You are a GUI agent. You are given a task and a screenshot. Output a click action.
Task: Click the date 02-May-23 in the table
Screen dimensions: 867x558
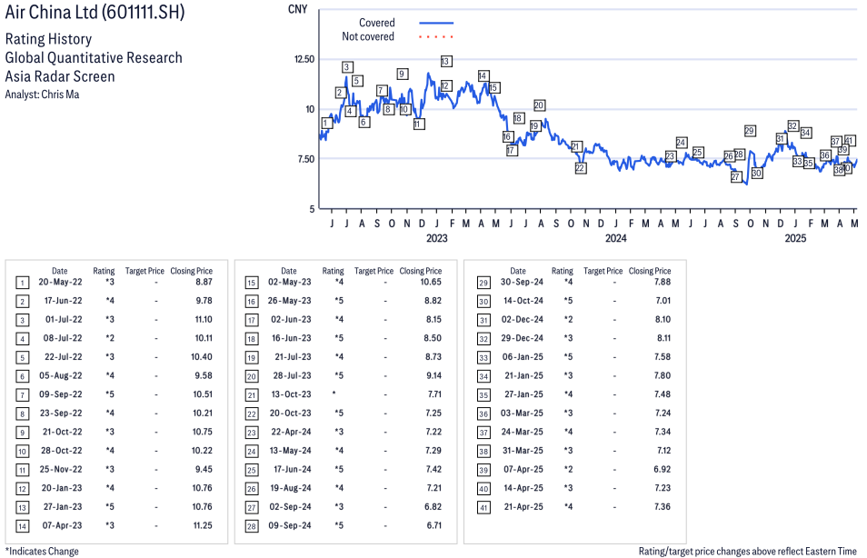(290, 282)
